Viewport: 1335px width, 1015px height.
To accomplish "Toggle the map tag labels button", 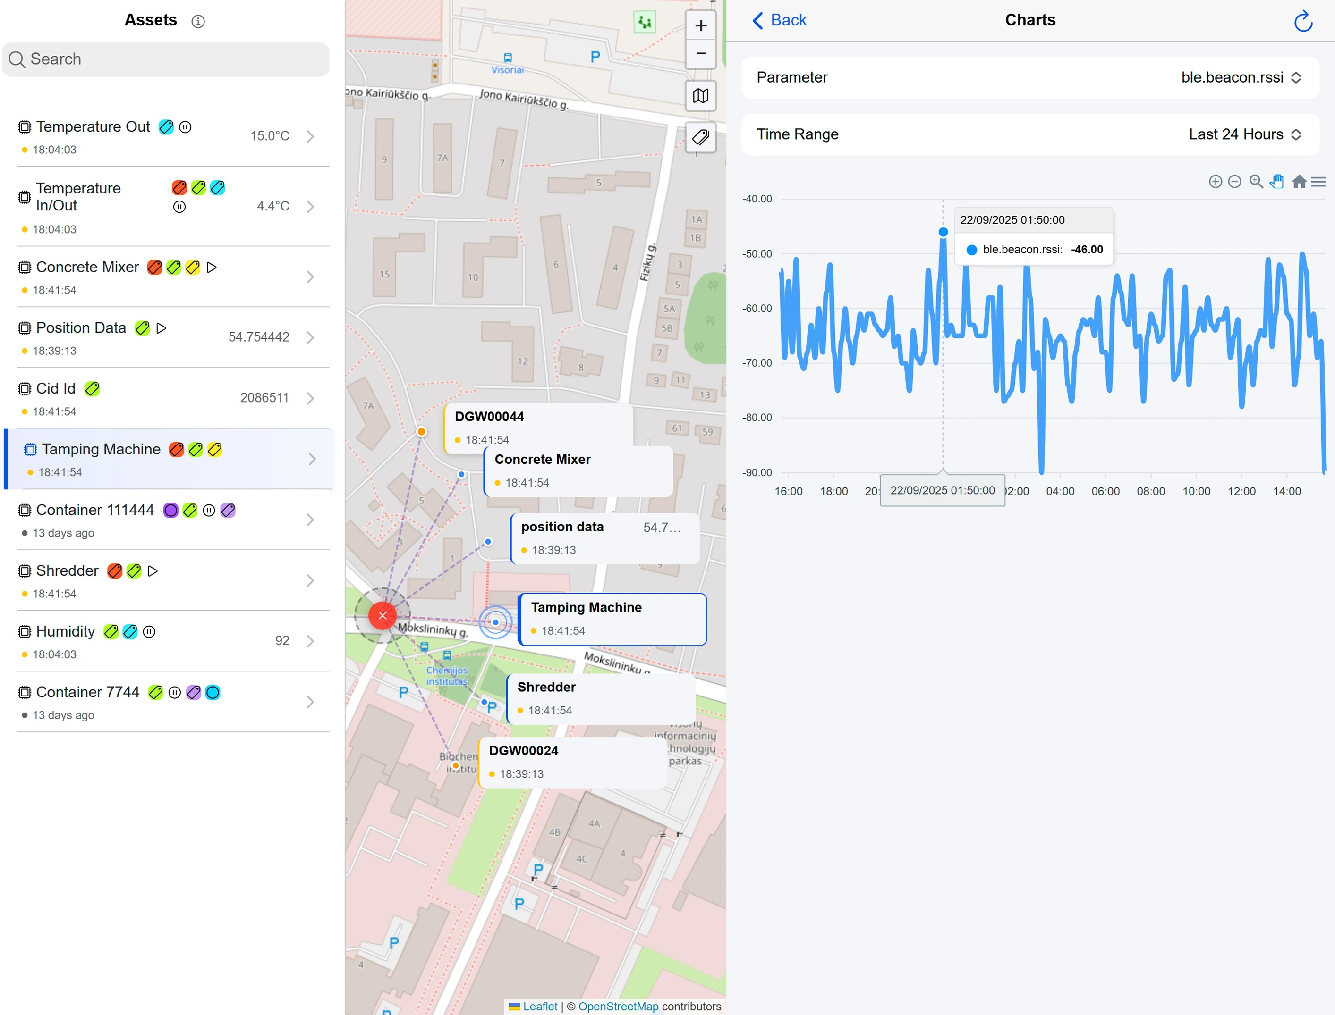I will pos(700,138).
